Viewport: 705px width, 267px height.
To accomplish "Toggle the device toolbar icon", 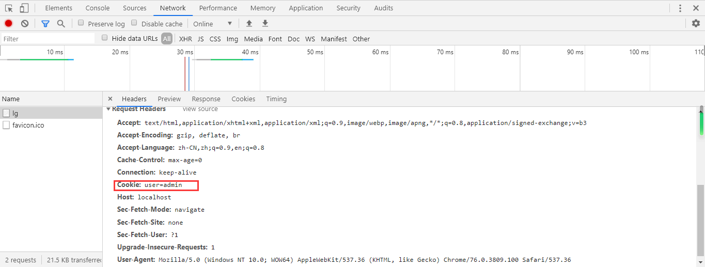I will (x=24, y=8).
